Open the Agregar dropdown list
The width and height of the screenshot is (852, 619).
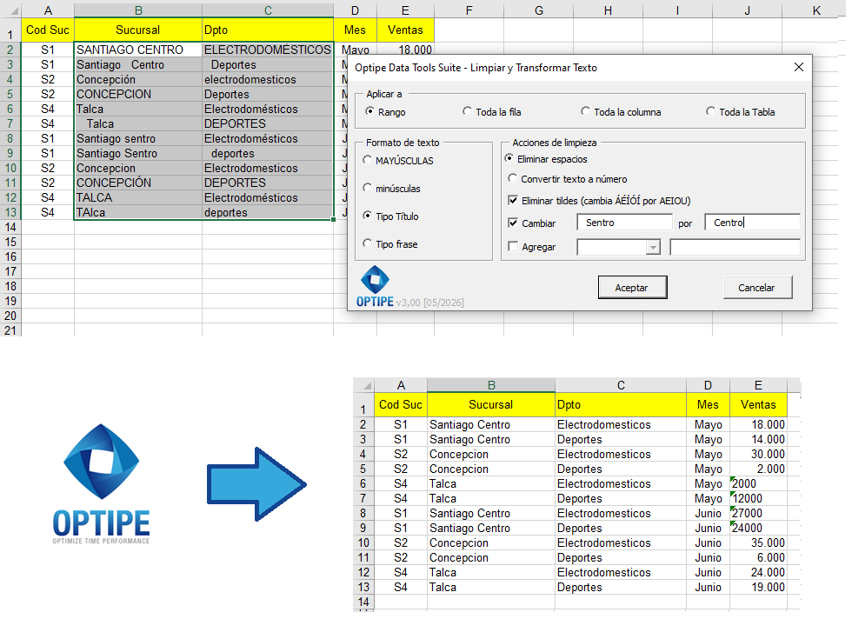click(x=653, y=247)
